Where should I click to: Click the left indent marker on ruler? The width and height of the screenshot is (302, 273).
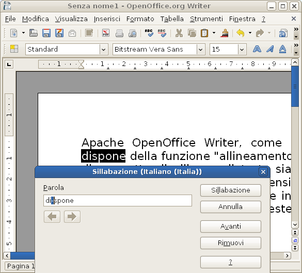[x=81, y=65]
